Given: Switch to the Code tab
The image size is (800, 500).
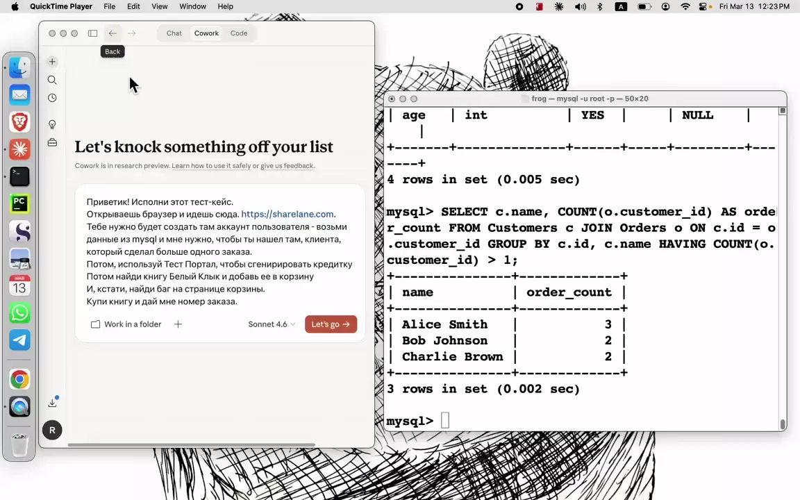Looking at the screenshot, I should [x=239, y=33].
